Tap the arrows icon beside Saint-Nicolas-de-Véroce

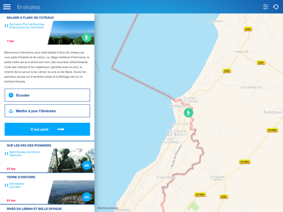(6, 154)
